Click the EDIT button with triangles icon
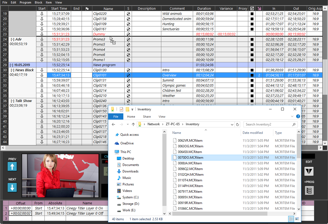The height and width of the screenshot is (224, 328). [309, 171]
